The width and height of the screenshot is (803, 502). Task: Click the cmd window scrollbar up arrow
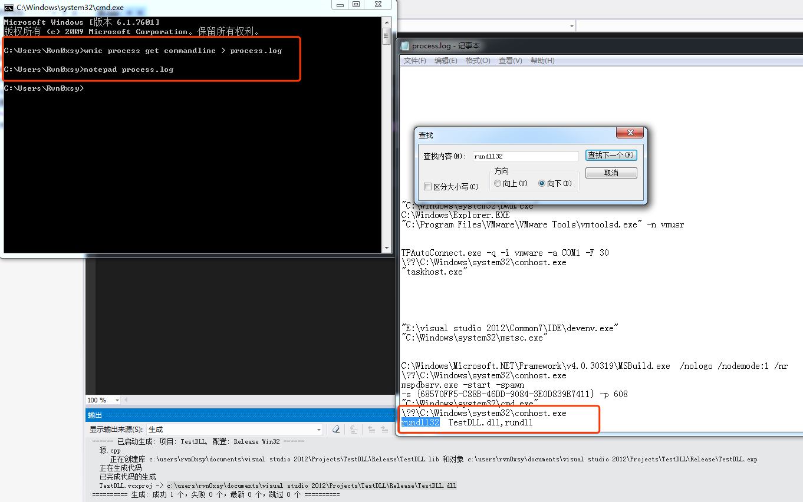387,22
